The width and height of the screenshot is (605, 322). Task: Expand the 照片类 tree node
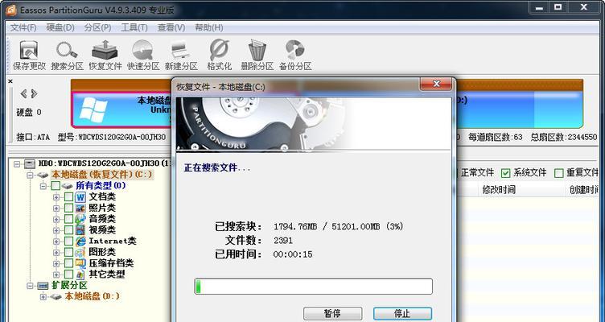[x=56, y=208]
